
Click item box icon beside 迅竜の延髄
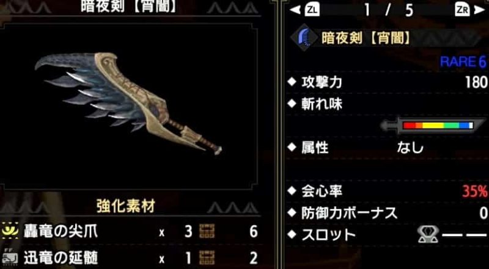207,258
